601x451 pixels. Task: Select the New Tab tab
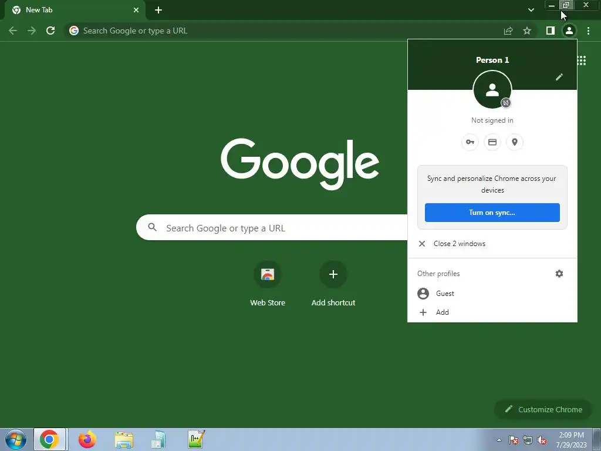tap(75, 10)
